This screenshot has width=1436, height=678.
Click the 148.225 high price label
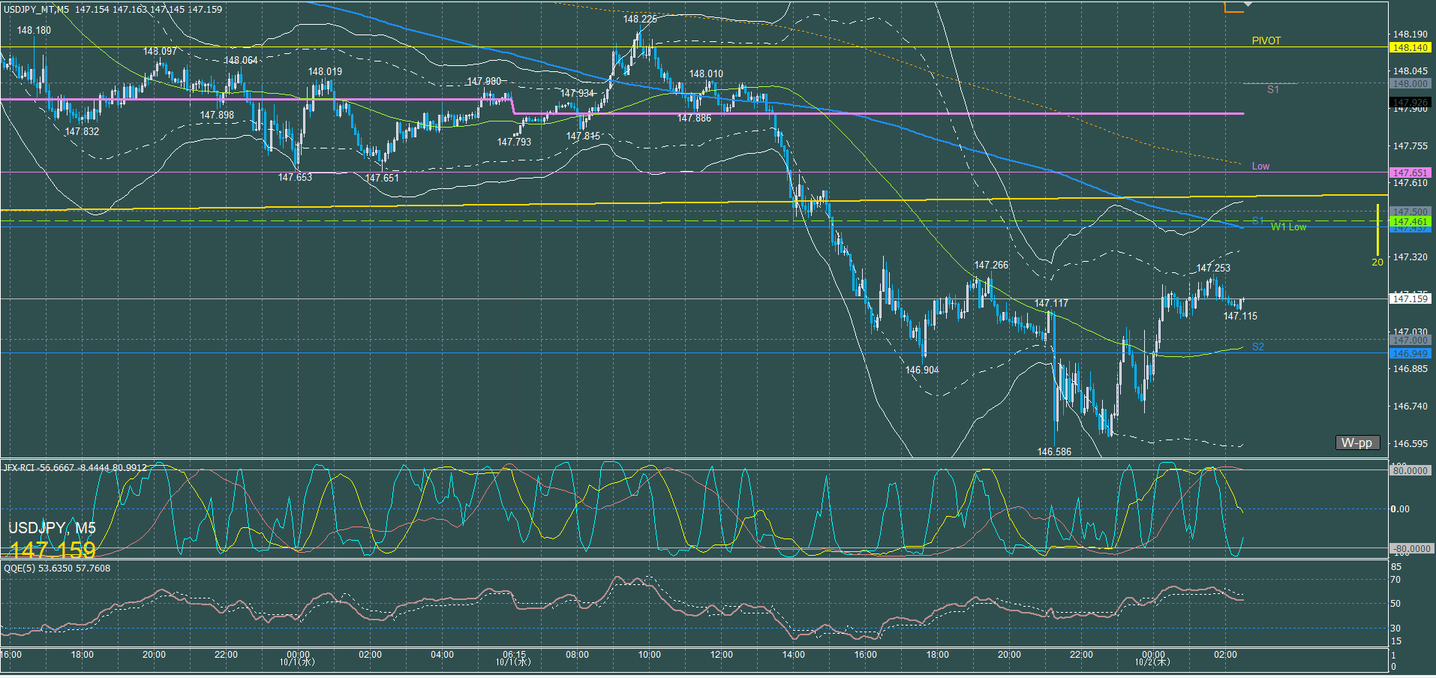coord(639,19)
